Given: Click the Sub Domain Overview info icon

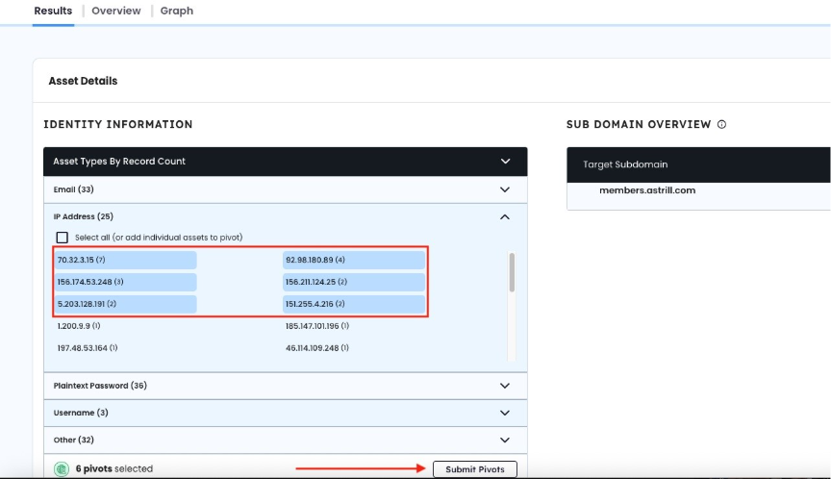Looking at the screenshot, I should point(721,124).
